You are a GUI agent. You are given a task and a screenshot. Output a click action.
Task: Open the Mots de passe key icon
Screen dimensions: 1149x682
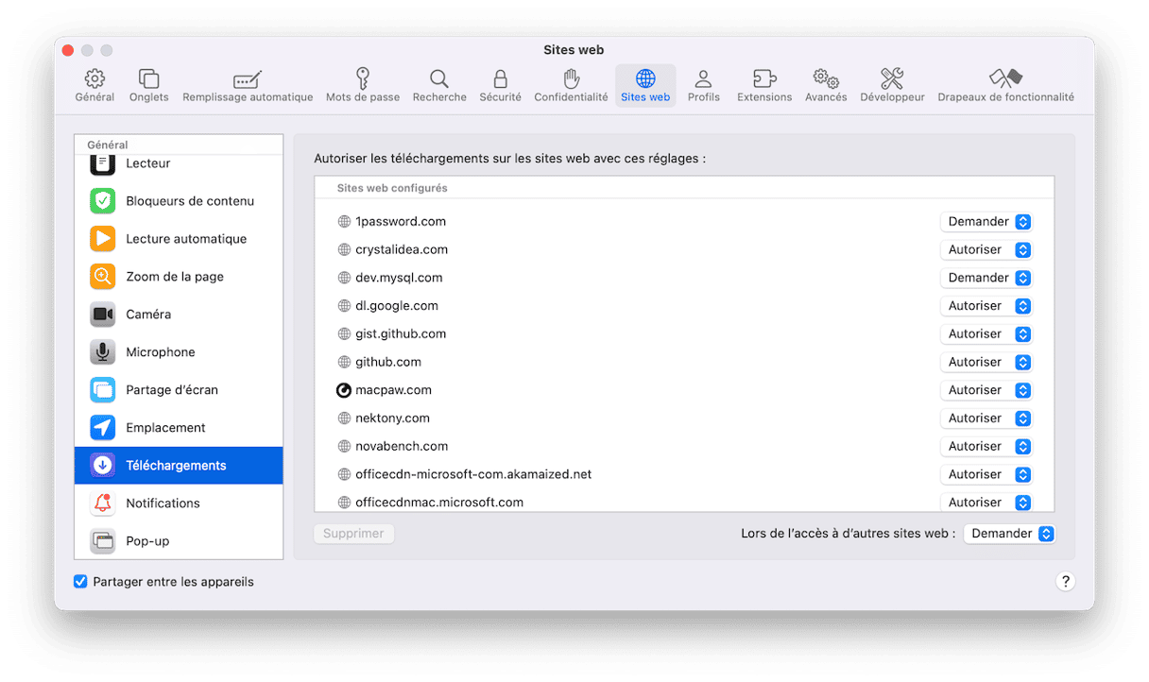click(362, 79)
